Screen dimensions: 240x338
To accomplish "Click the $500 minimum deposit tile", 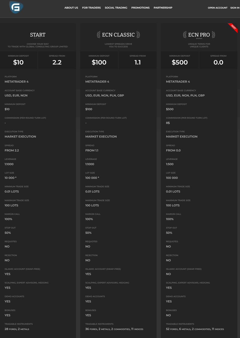I will [x=180, y=60].
